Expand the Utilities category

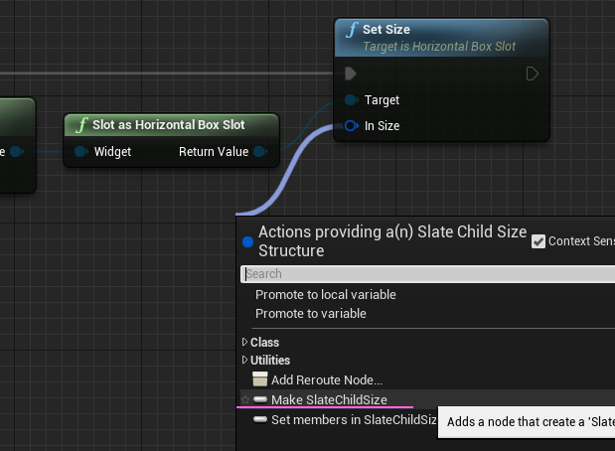245,361
